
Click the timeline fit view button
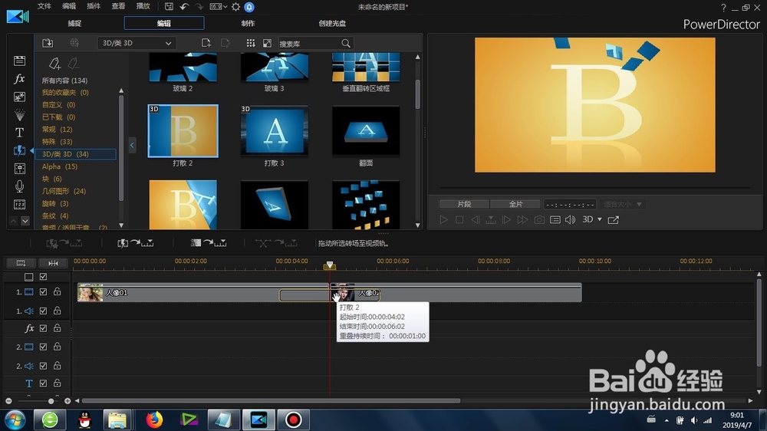[53, 263]
